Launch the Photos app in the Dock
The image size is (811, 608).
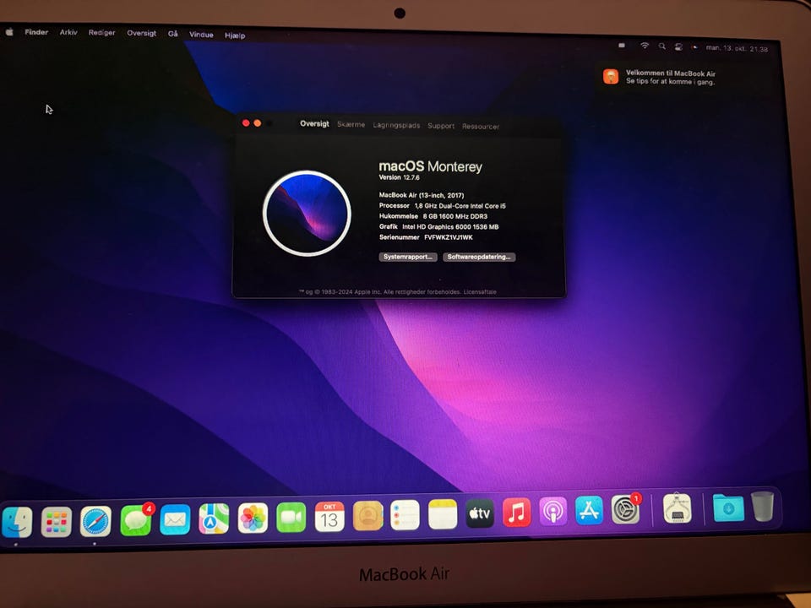[x=253, y=518]
